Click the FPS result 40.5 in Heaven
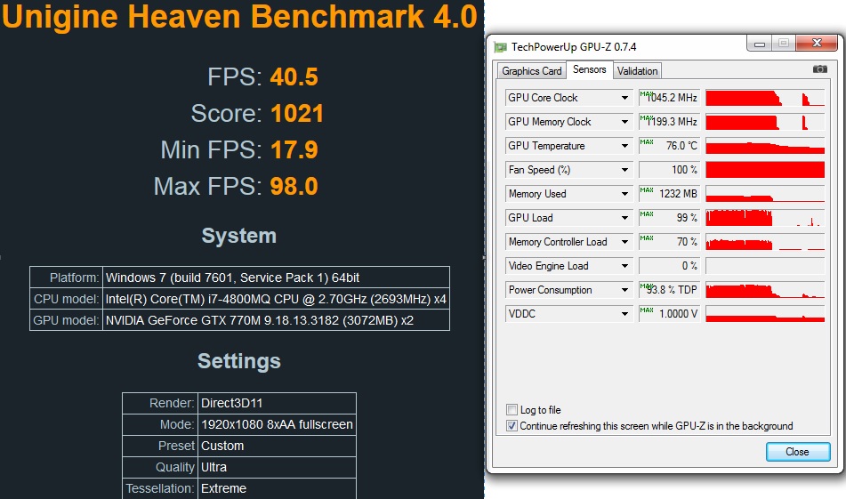 coord(294,77)
